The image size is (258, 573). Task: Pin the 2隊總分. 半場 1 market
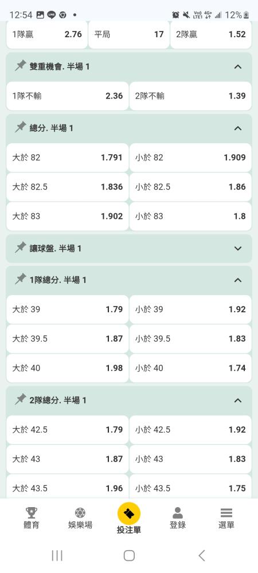tap(21, 400)
